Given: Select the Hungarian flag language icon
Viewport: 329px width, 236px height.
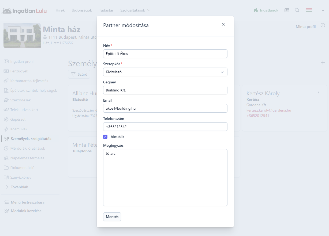Looking at the screenshot, I should tap(309, 10).
